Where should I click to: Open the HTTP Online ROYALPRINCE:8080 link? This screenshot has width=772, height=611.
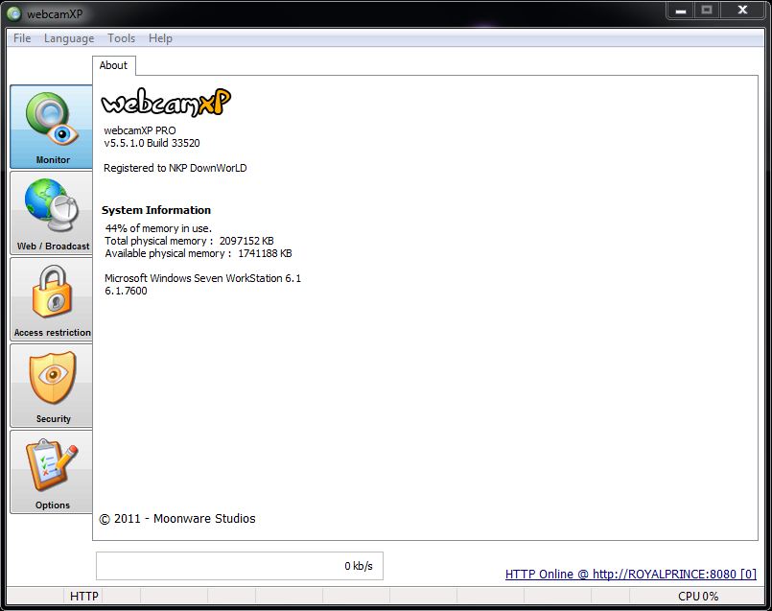tap(631, 575)
